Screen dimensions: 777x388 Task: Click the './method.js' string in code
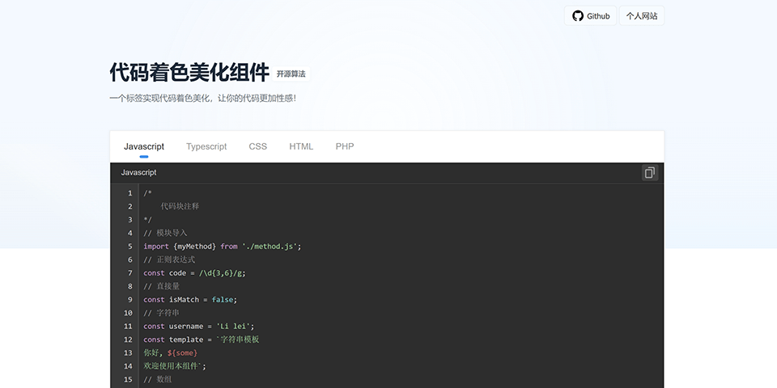tap(270, 247)
